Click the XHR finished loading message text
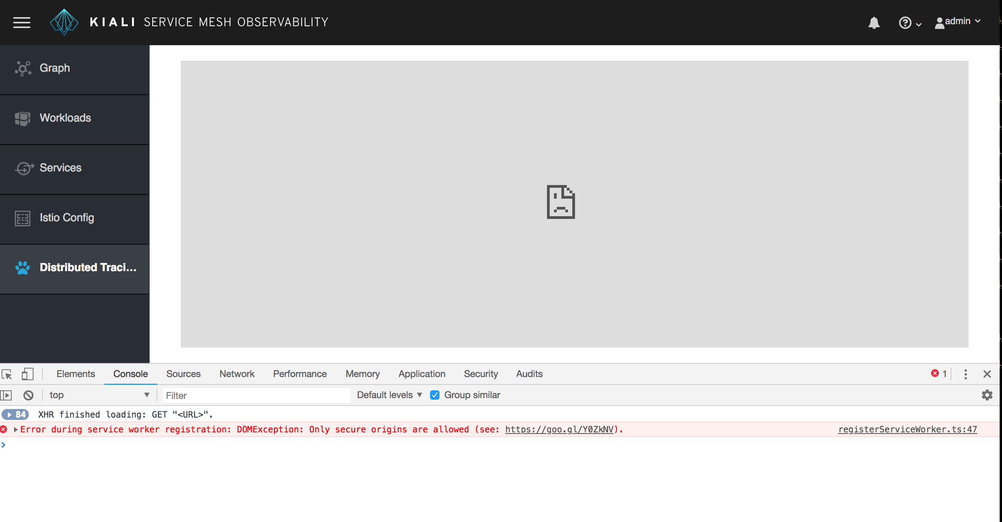The height and width of the screenshot is (522, 1002). coord(125,414)
